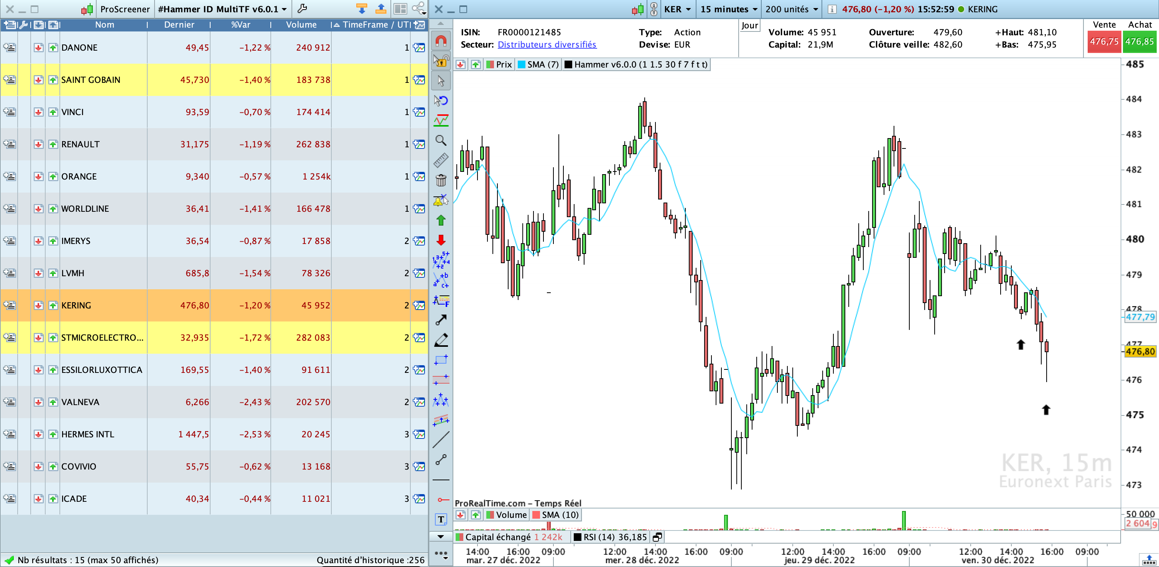Open the Jour tab label

(749, 26)
